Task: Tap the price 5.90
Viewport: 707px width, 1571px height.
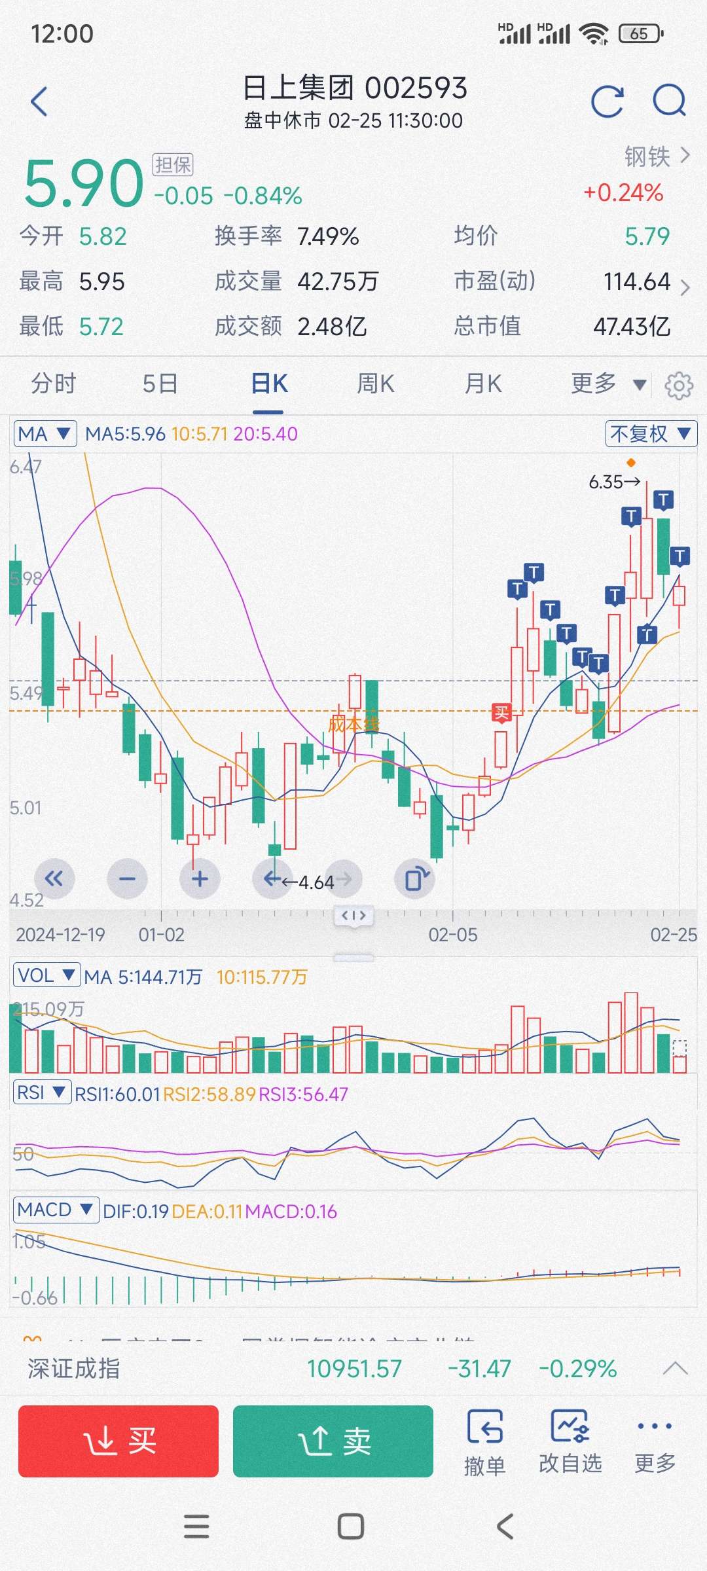Action: pos(83,183)
